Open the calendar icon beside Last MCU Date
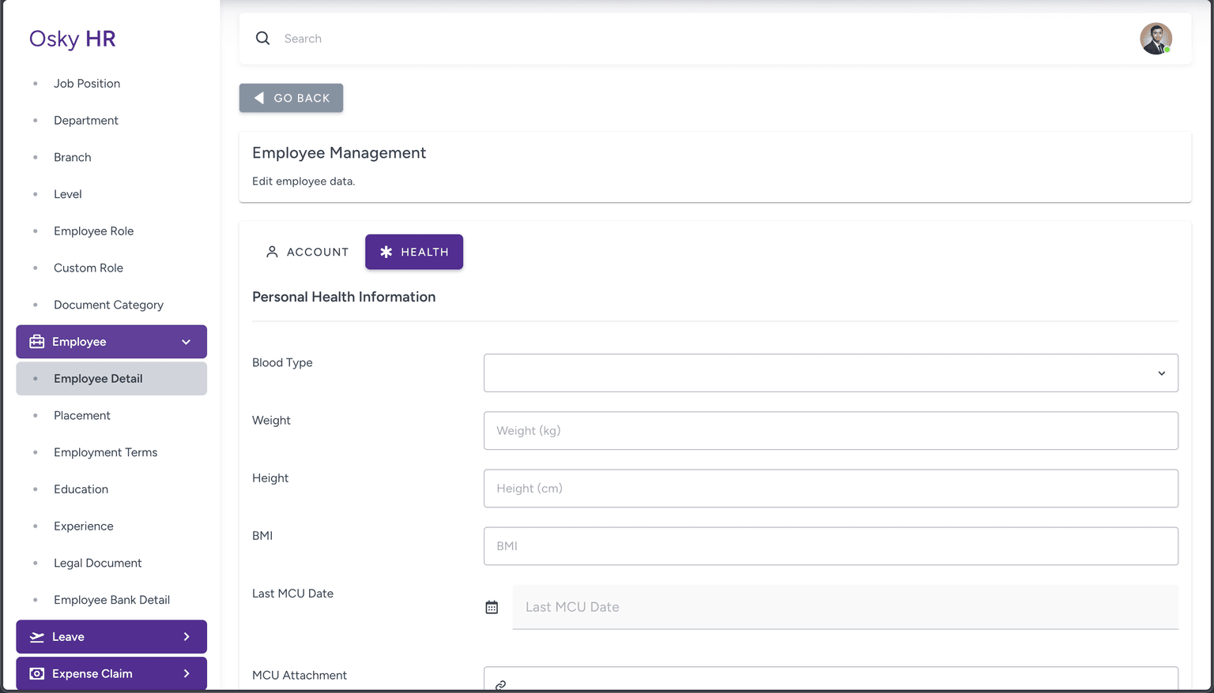 click(492, 606)
